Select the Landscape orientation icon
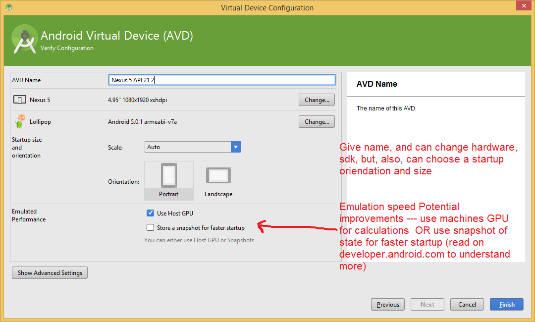 pyautogui.click(x=218, y=176)
